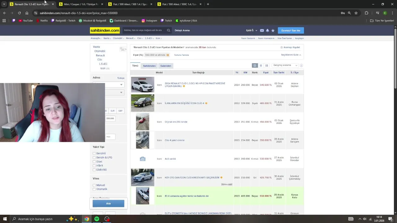Check the Otomatik transmission checkbox

[x=94, y=189]
